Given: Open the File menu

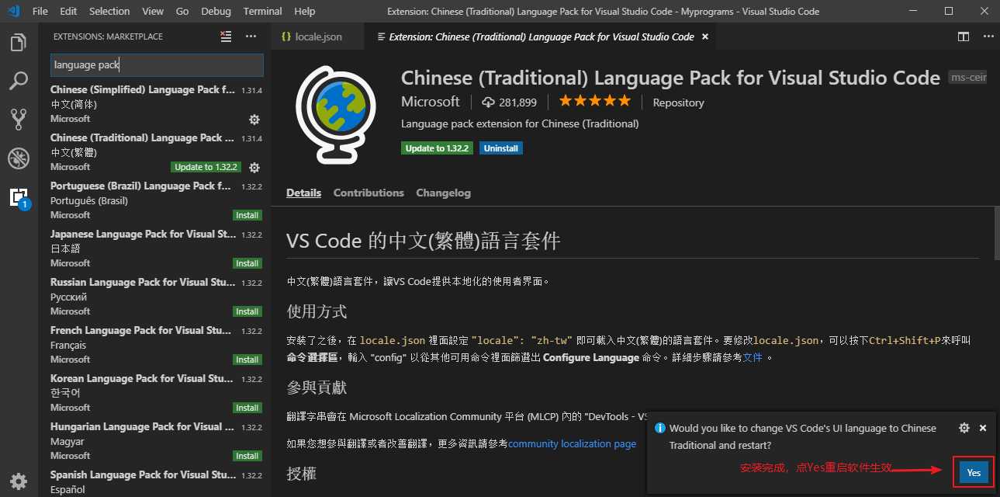Looking at the screenshot, I should (x=40, y=11).
